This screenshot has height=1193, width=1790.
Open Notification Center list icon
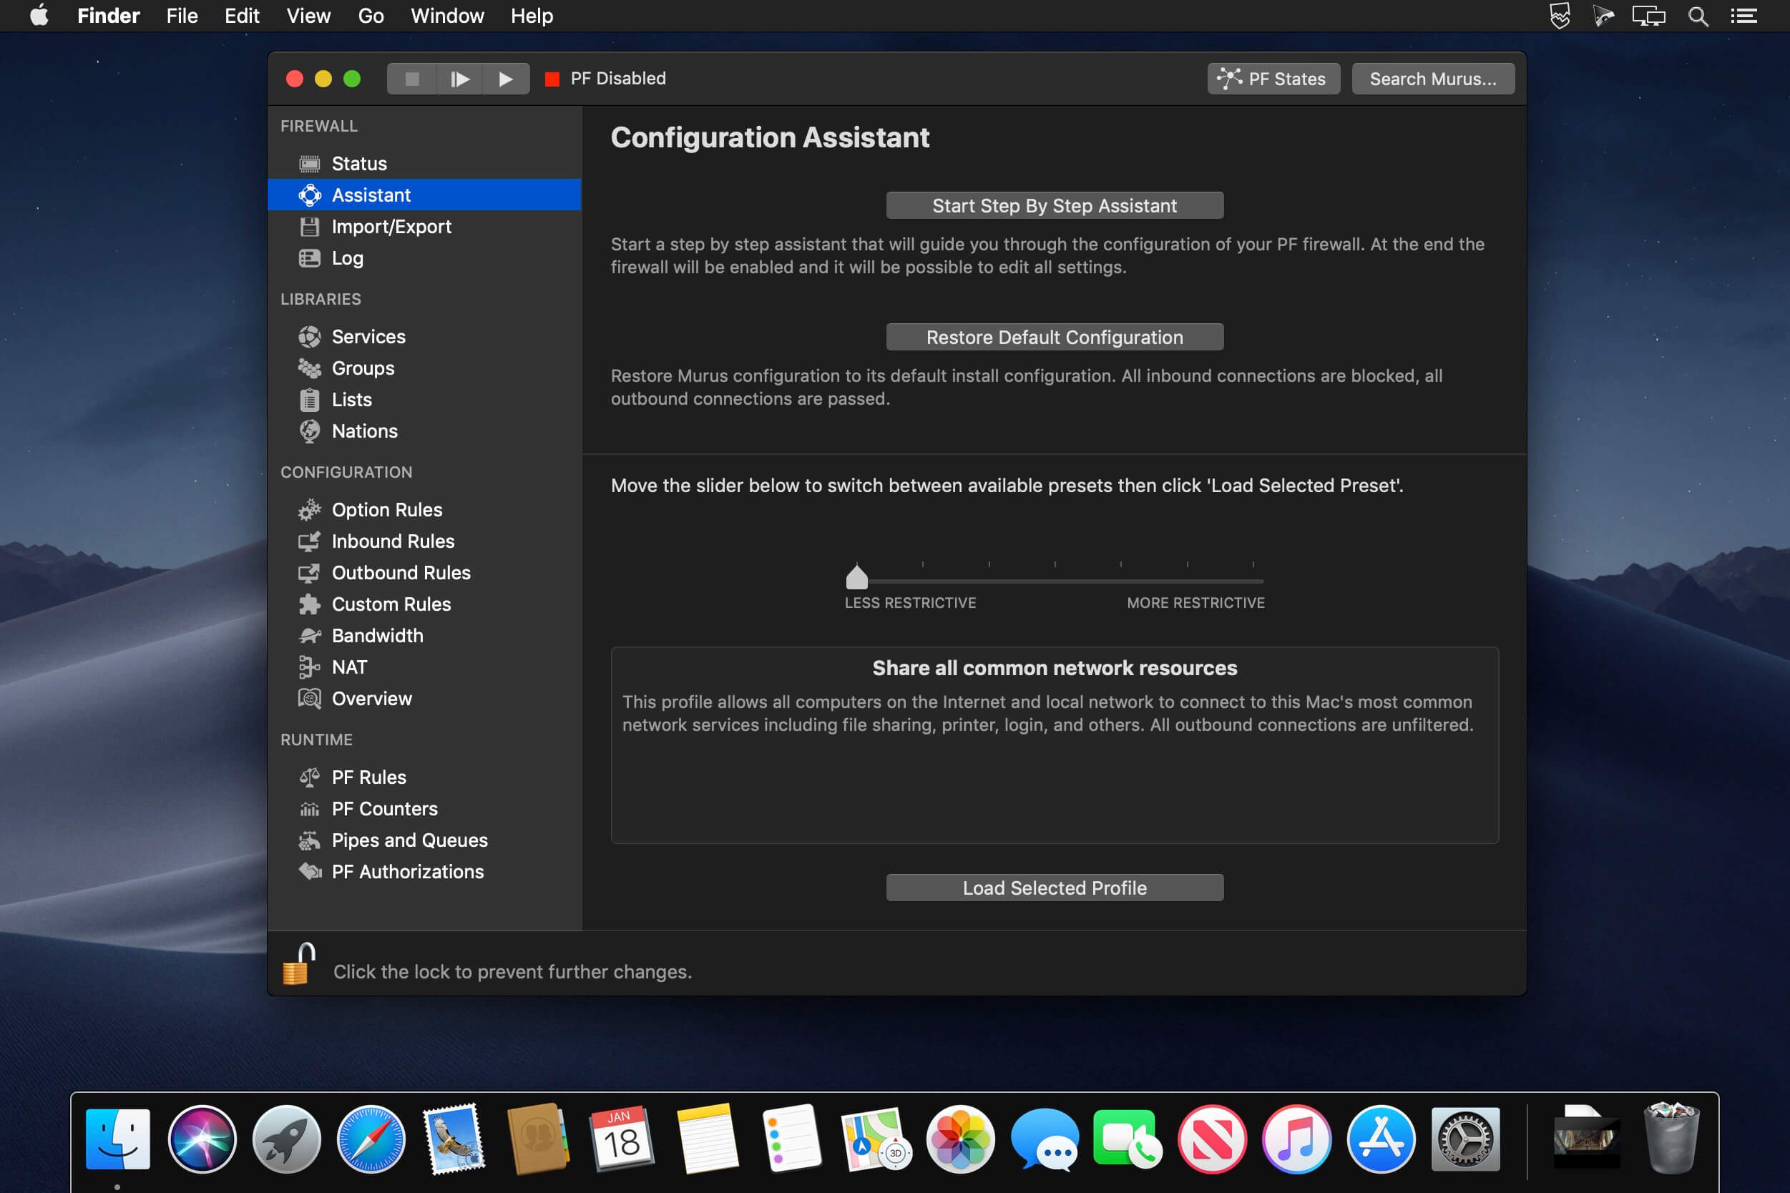[1743, 16]
